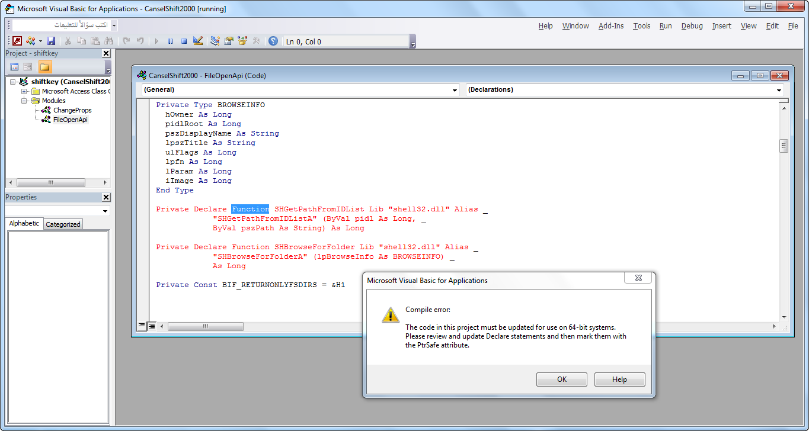Switch to the Categorized tab
Viewport: 809px width, 431px height.
pos(63,224)
